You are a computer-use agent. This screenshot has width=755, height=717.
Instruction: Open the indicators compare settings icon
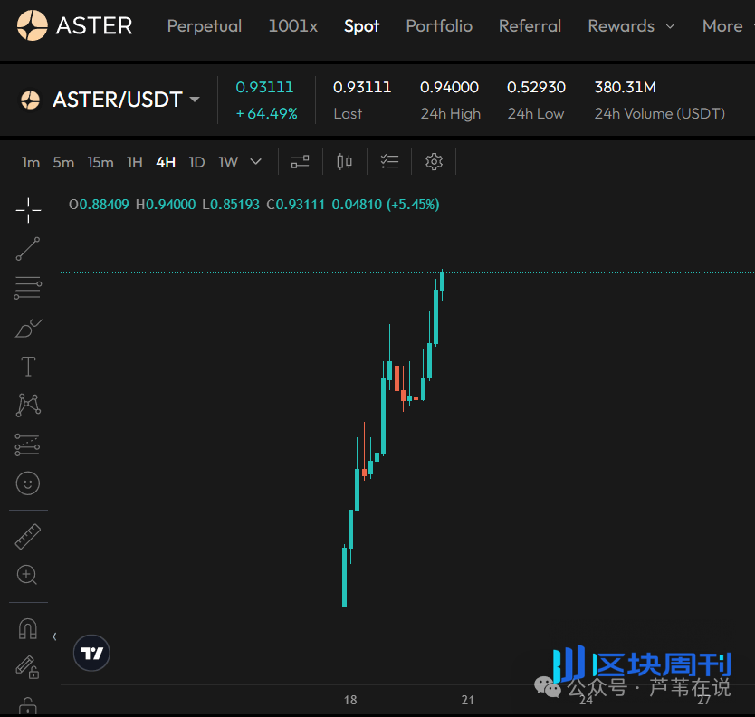(x=300, y=162)
